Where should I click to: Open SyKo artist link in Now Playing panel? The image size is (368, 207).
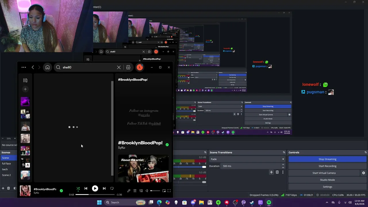click(x=122, y=148)
